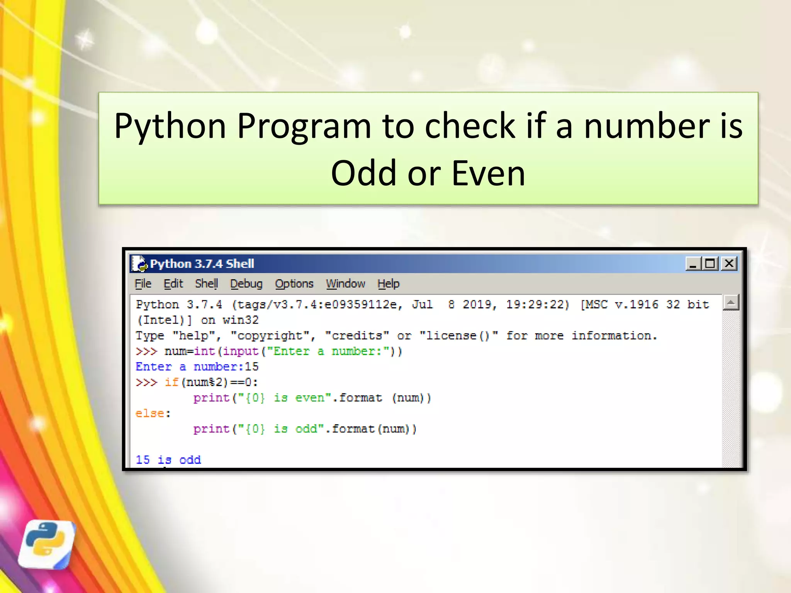Close the Python 3.7.4 Shell window

click(x=729, y=264)
